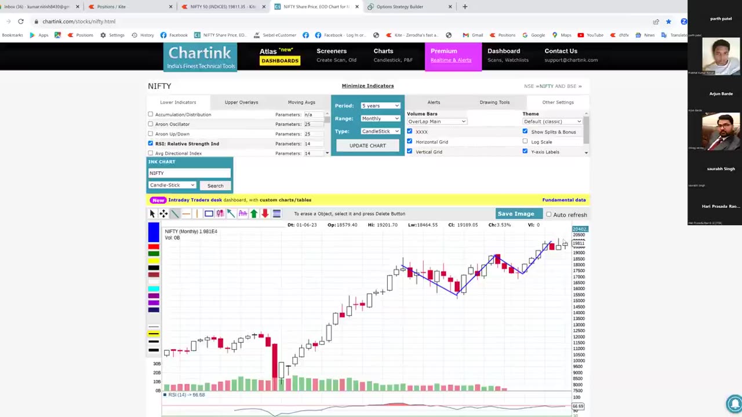
Task: Open the chart Type dropdown
Action: [x=380, y=131]
